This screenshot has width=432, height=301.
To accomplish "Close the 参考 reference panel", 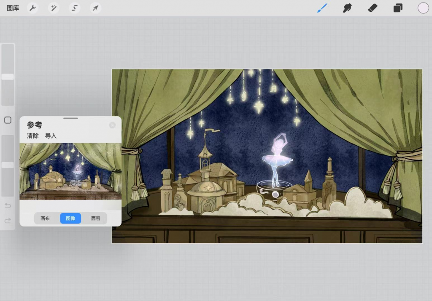I will click(x=112, y=125).
